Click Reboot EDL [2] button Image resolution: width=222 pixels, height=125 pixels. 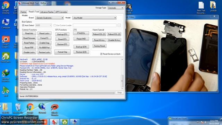114,34
